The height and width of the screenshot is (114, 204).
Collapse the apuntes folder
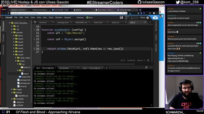[12, 32]
